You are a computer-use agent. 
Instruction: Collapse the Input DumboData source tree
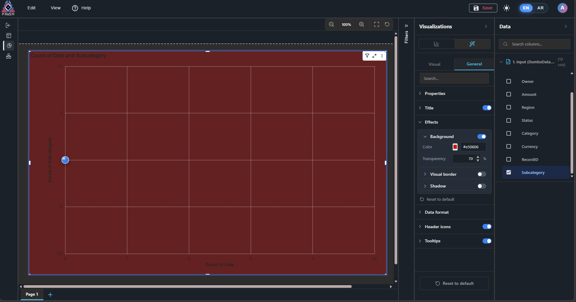(x=501, y=62)
